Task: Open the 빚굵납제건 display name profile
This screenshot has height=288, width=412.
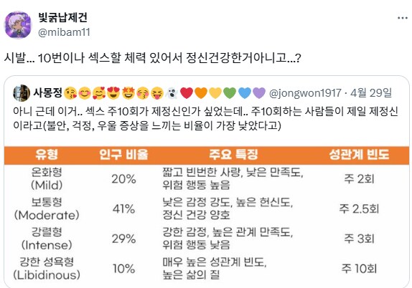Action: pyautogui.click(x=62, y=17)
